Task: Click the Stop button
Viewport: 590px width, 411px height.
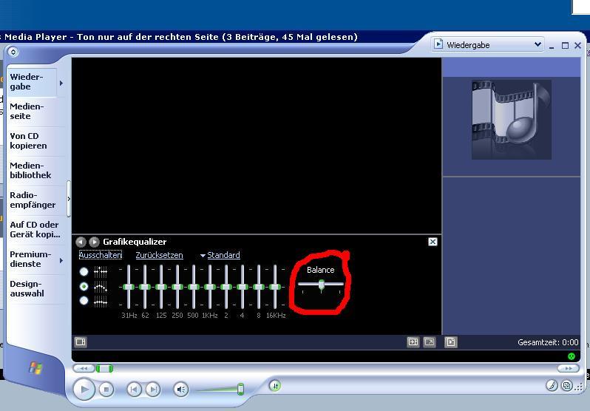Action: click(x=106, y=389)
